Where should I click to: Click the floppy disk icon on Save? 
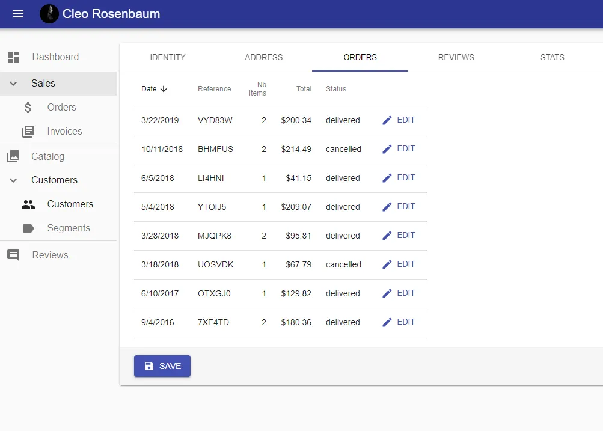pos(149,366)
